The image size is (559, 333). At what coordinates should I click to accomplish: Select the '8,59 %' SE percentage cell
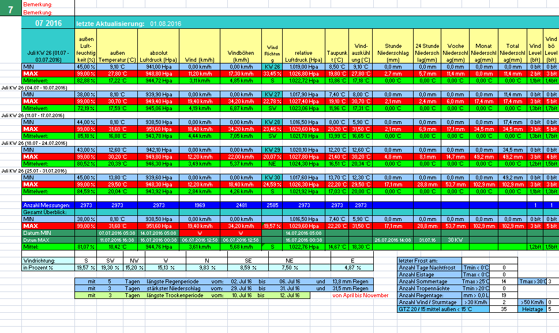pos(247,268)
